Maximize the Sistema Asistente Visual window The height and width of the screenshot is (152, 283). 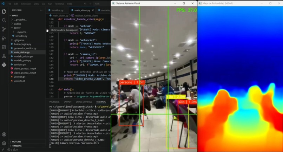click(184, 4)
